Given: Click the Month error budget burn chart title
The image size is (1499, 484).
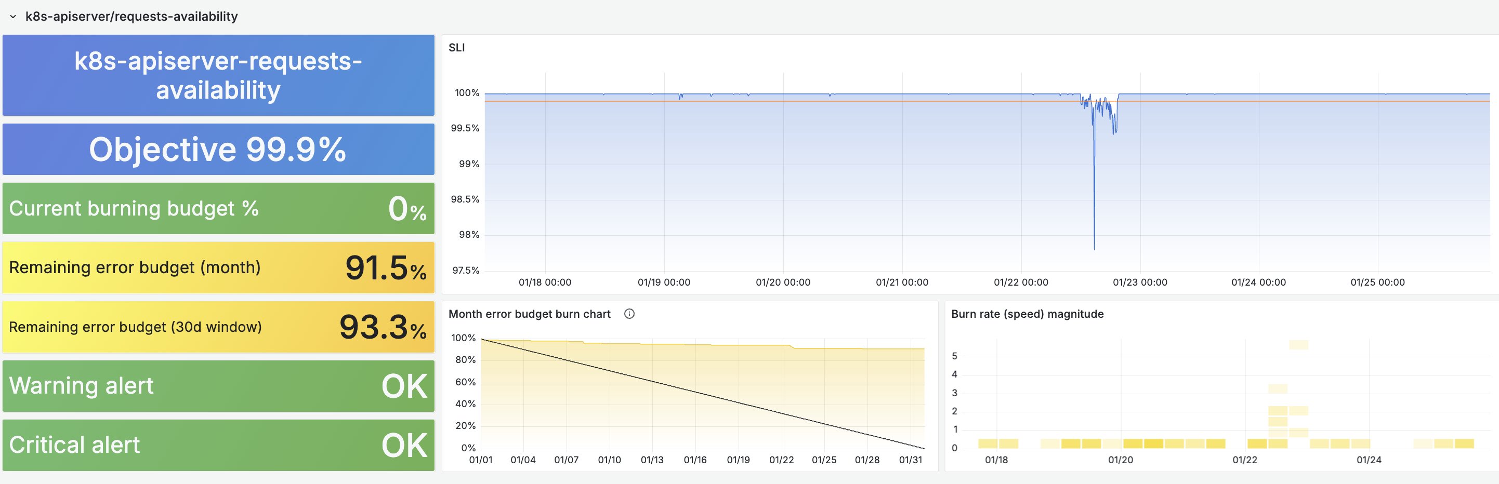Looking at the screenshot, I should pyautogui.click(x=529, y=314).
